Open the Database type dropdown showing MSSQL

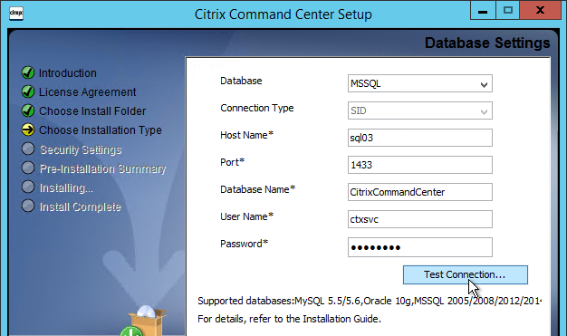click(x=420, y=83)
